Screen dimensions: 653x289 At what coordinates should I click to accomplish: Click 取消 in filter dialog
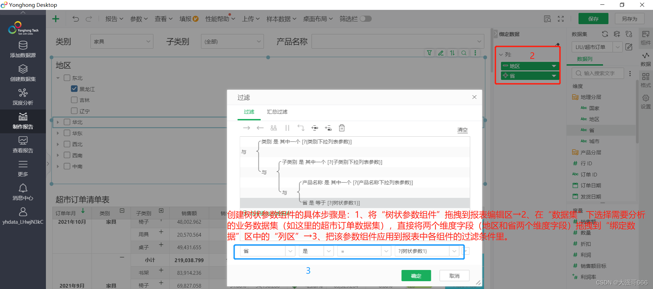454,276
